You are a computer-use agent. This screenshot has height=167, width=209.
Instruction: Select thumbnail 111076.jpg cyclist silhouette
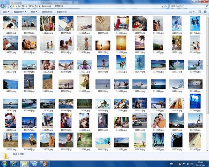177,140
